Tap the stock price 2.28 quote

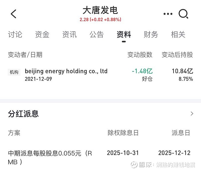tap(100, 19)
